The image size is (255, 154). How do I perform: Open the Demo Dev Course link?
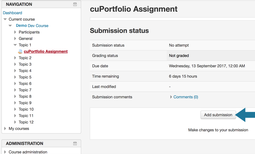32,26
